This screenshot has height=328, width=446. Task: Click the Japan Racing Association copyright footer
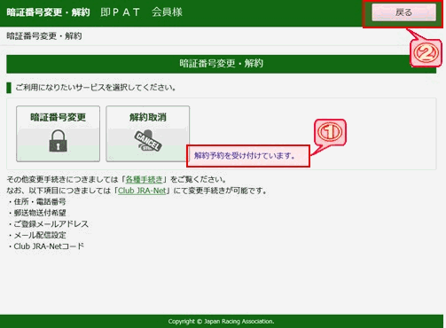coord(221,322)
